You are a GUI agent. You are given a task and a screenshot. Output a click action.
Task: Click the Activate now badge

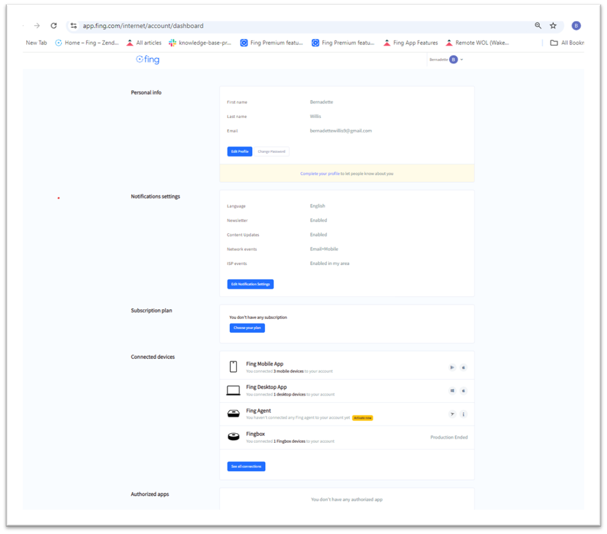[362, 418]
